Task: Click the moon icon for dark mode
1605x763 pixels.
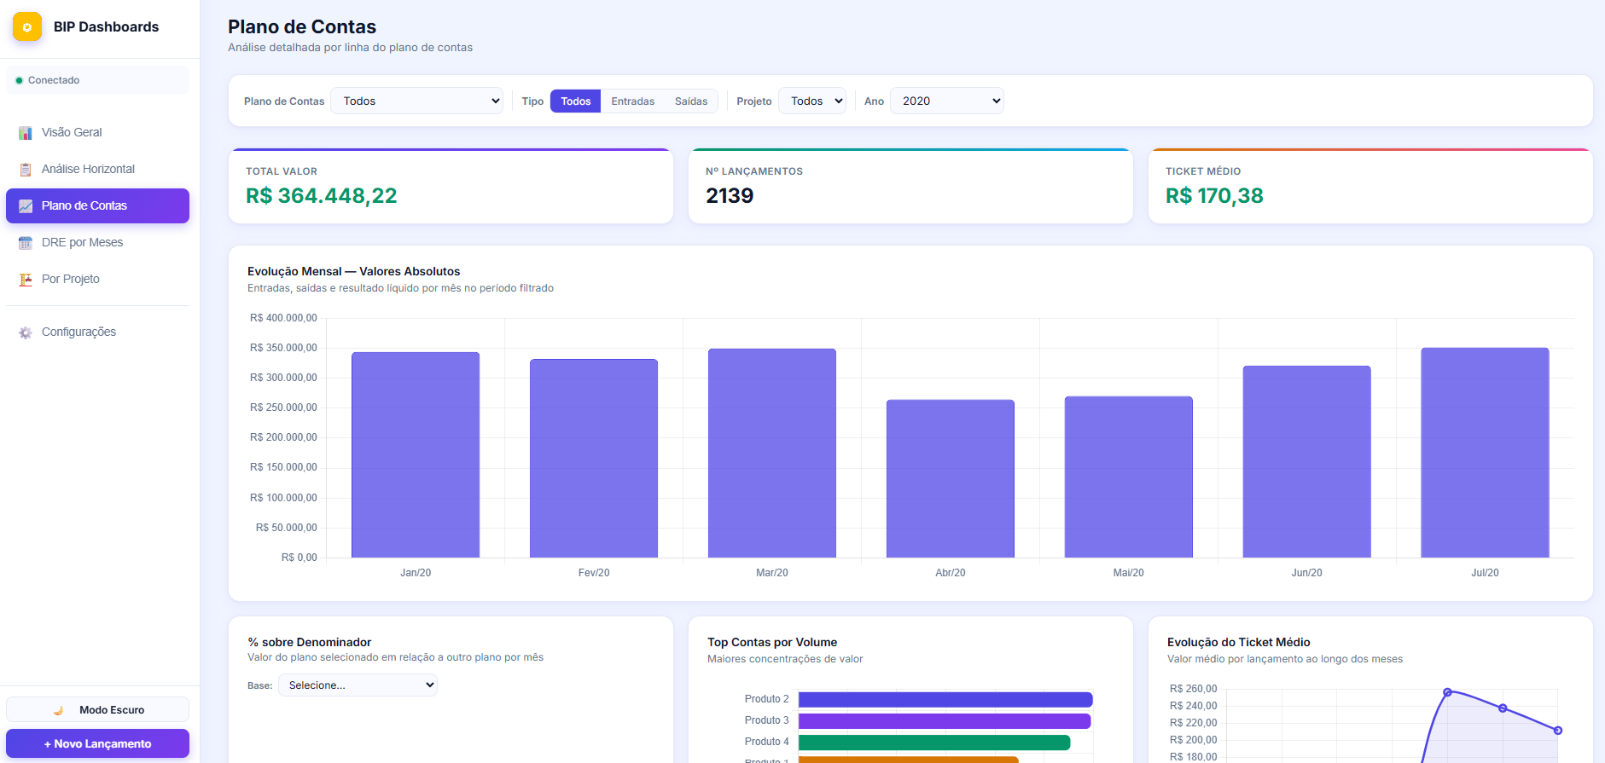Action: 58,710
